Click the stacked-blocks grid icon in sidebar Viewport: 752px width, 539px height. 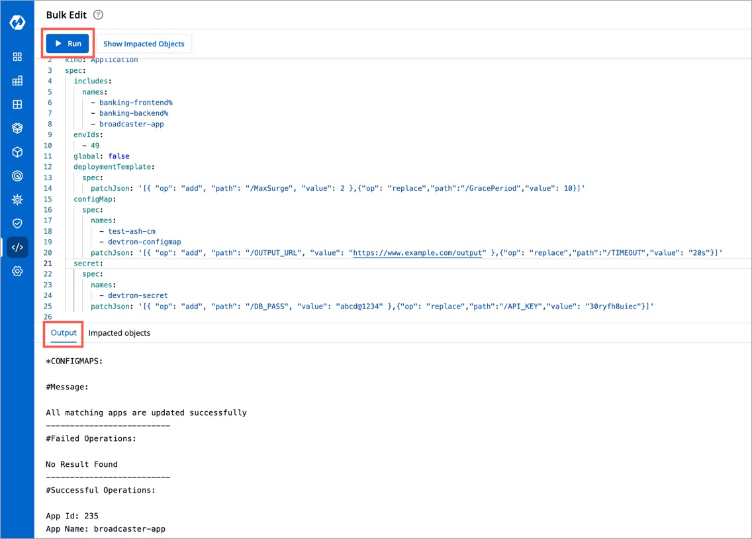coord(17,81)
